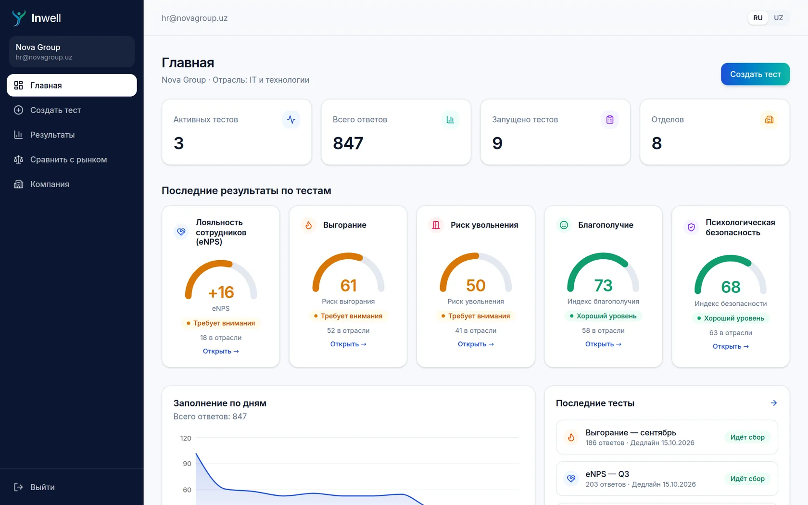Click the shield icon on Психологическая безопасность card
Viewport: 808px width, 505px height.
[691, 227]
